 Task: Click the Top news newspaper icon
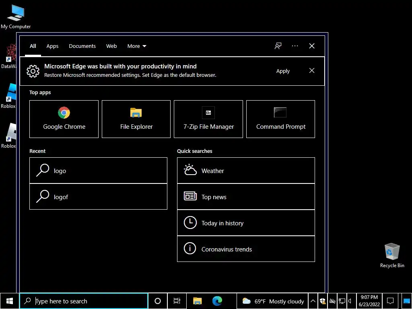[x=190, y=196]
